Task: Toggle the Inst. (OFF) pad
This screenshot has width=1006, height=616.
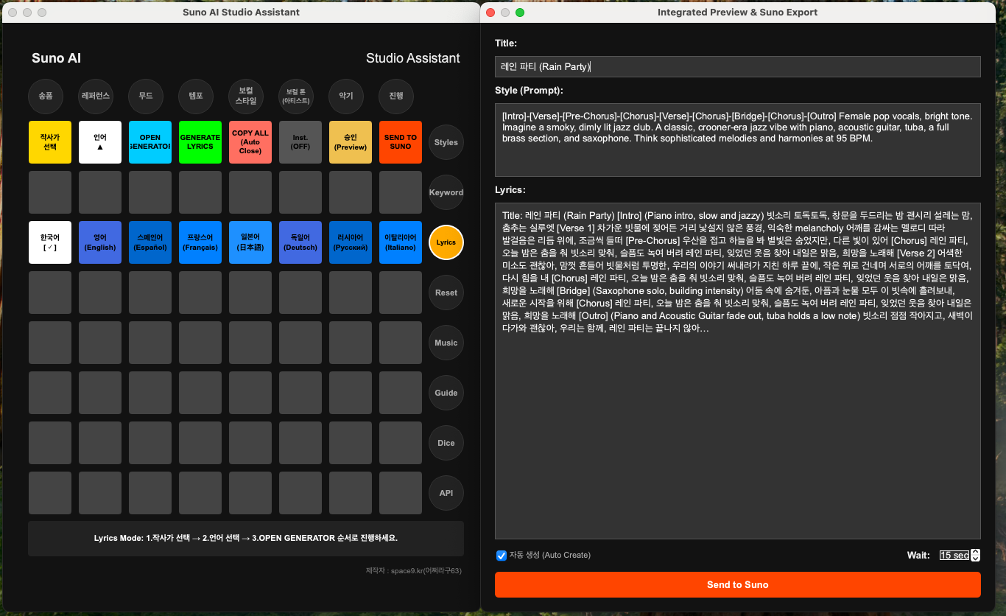Action: (300, 142)
